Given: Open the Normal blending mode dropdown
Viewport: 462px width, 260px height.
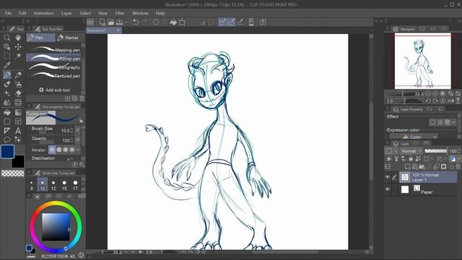Looking at the screenshot, I should (x=411, y=151).
